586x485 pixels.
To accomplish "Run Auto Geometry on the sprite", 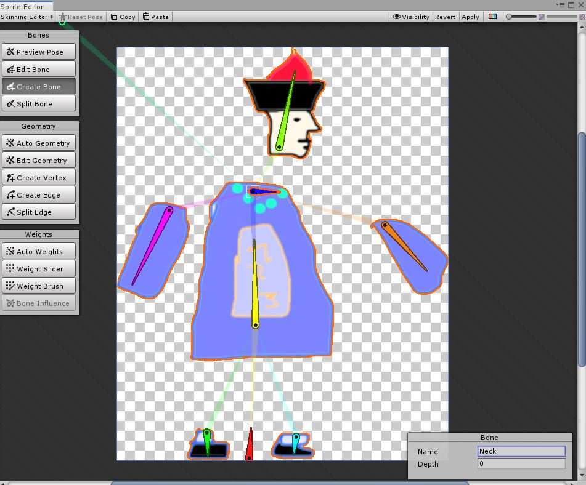I will (38, 143).
